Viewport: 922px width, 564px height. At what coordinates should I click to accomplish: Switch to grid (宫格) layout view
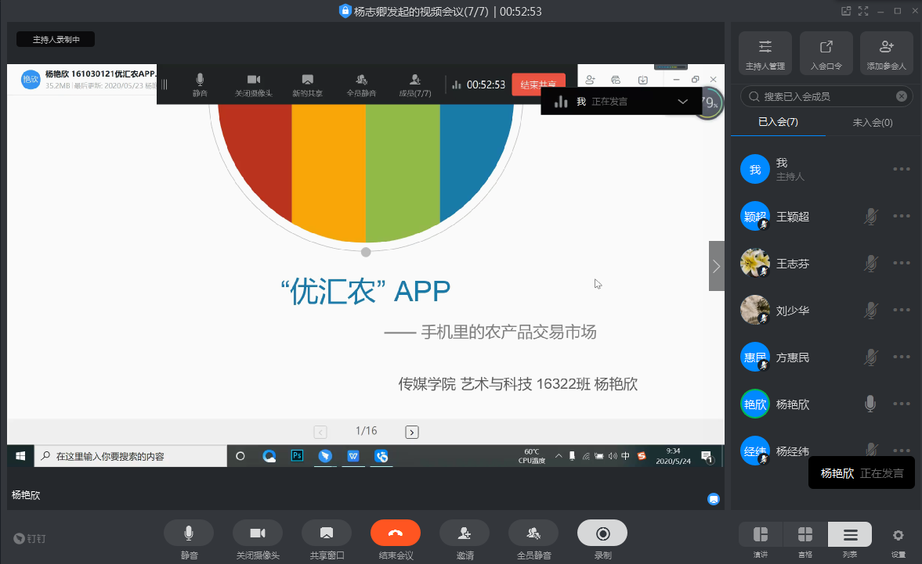click(x=805, y=534)
